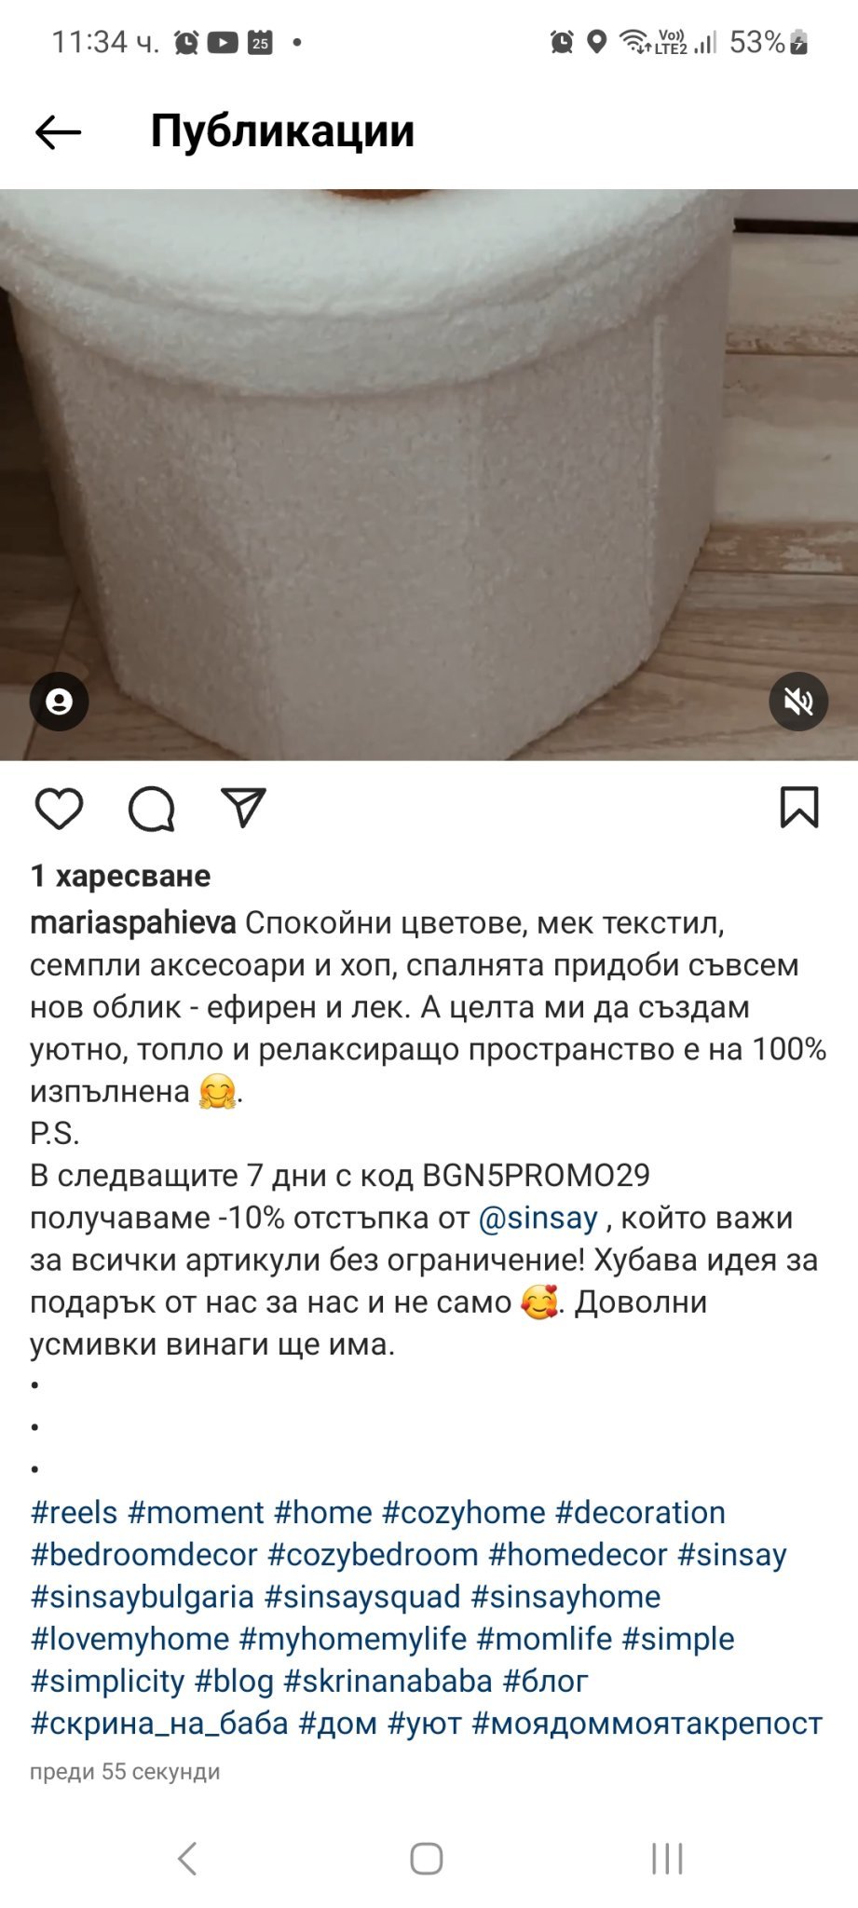The image size is (858, 1908).
Task: Open the #bedroomdecor hashtag
Action: click(143, 1554)
